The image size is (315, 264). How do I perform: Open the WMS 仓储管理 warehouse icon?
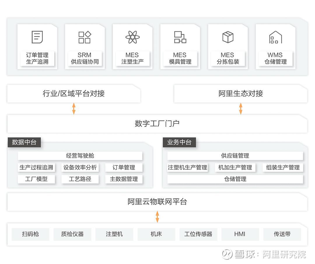(275, 36)
